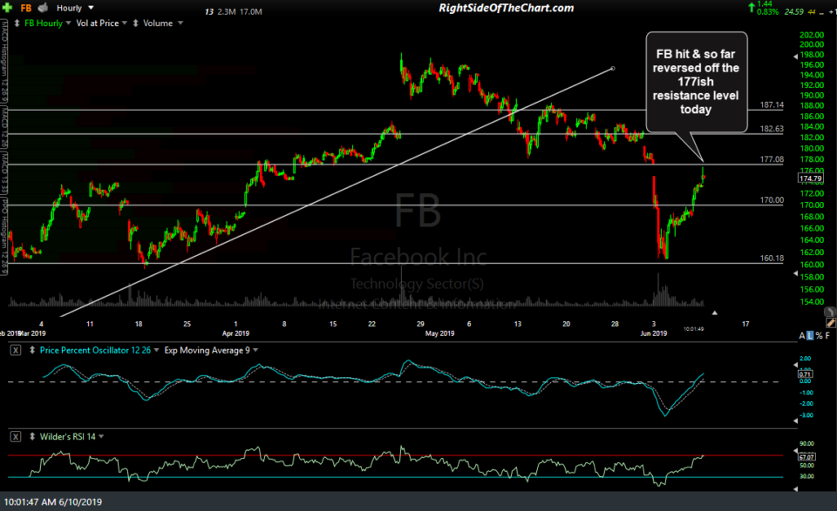This screenshot has width=837, height=511.
Task: Click the green plus icon to add a symbol
Action: point(7,7)
